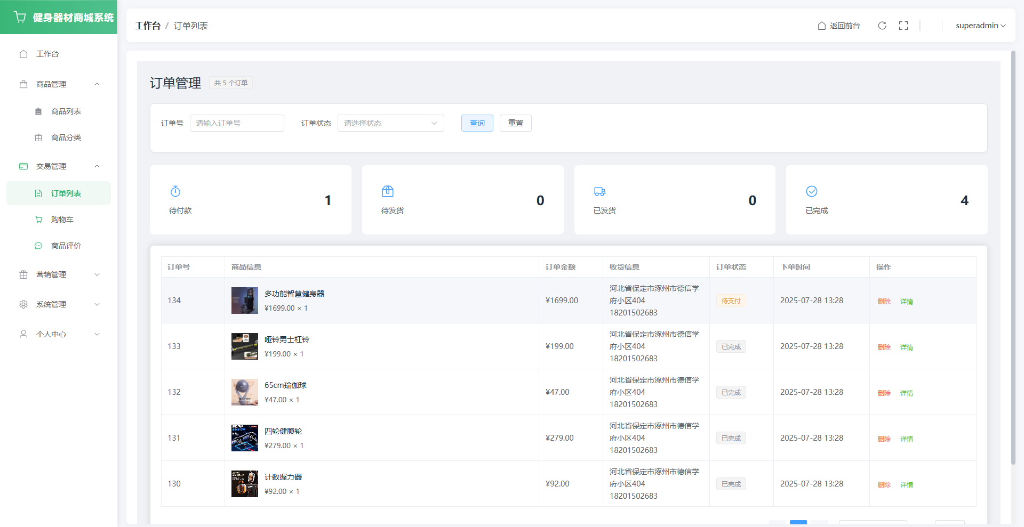
Task: Click the pending payment timer icon
Action: (x=175, y=191)
